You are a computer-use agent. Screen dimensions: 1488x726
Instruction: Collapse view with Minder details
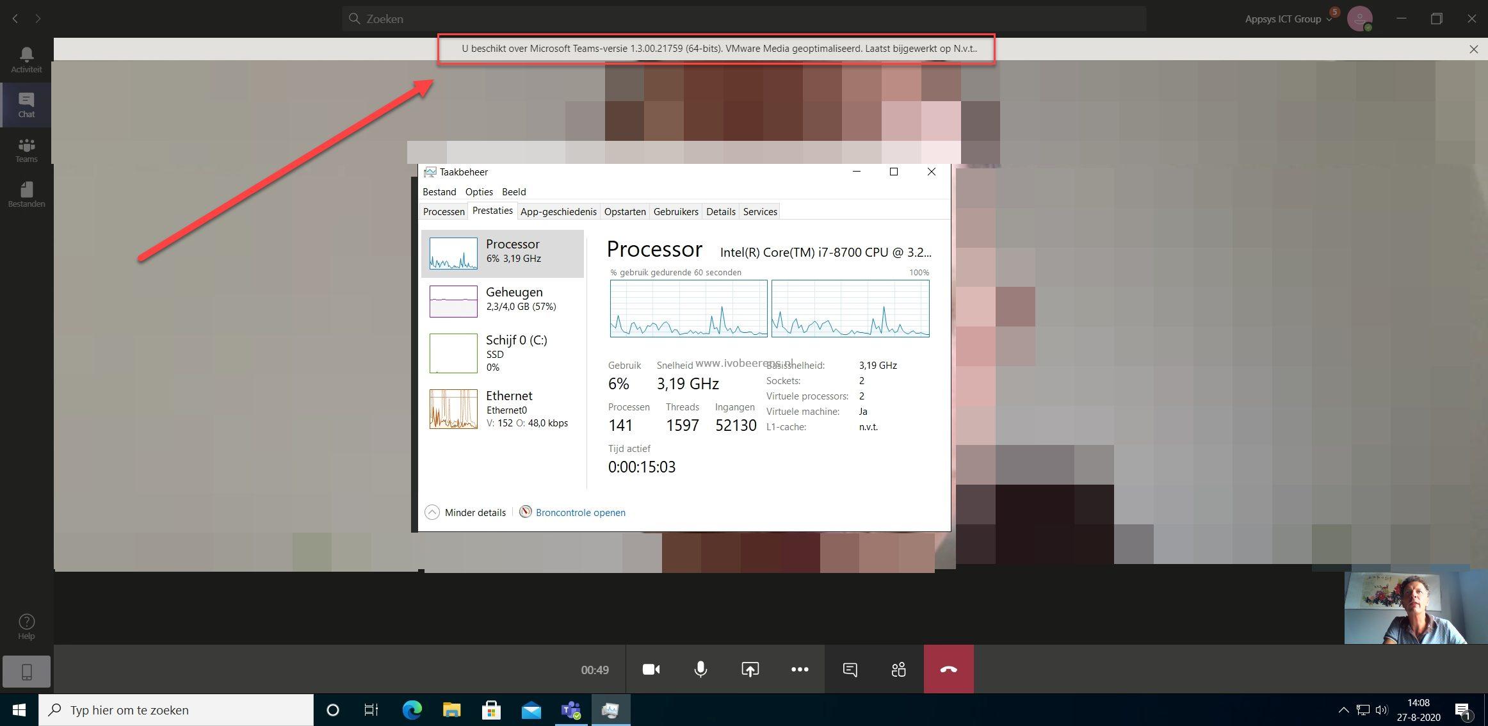point(465,512)
